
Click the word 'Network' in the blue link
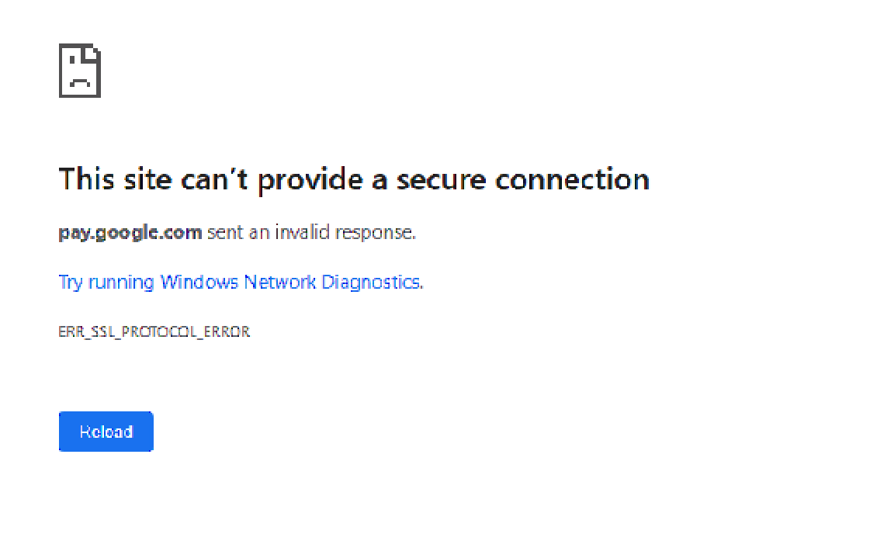(x=279, y=282)
